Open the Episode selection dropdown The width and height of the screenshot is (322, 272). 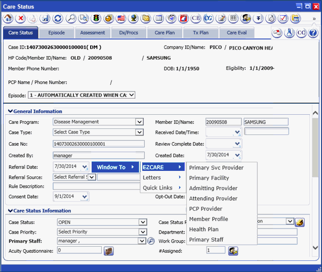[131, 95]
